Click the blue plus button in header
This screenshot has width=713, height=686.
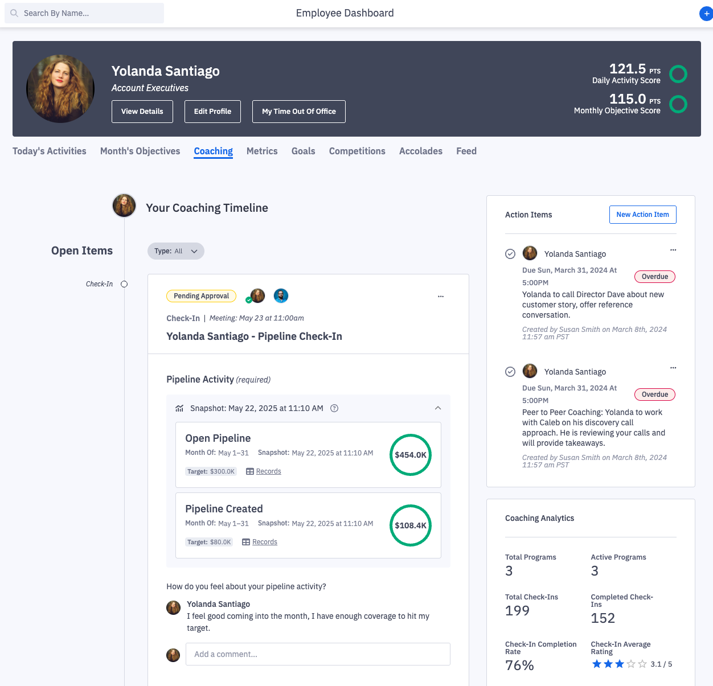click(706, 14)
